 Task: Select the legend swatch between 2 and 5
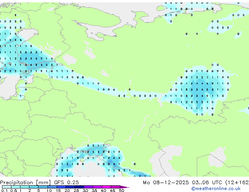34,187
